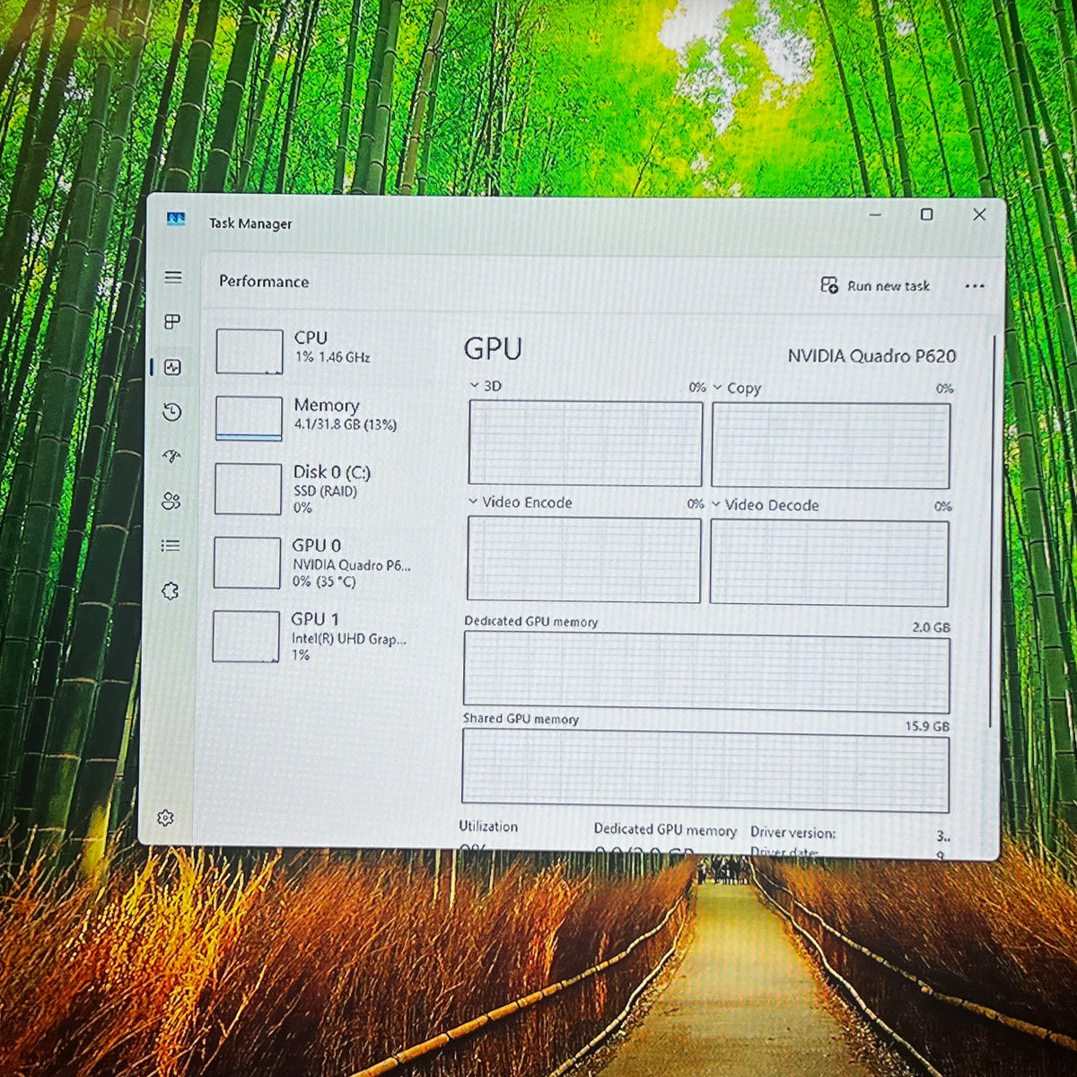Open the Users page icon
Viewport: 1077px width, 1077px height.
pyautogui.click(x=171, y=502)
